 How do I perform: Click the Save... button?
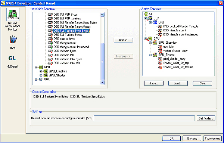[x=154, y=83]
